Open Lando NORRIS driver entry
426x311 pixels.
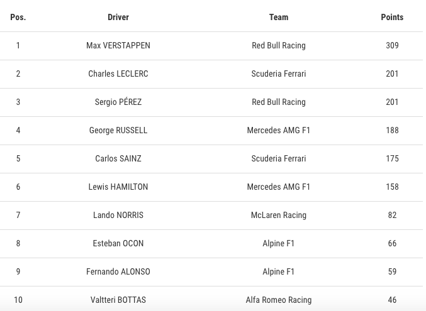pyautogui.click(x=118, y=215)
